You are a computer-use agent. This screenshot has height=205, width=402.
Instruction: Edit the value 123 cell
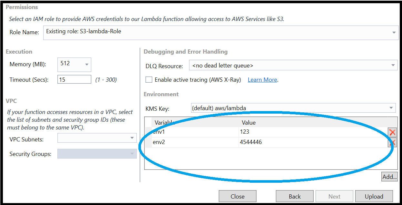click(x=312, y=132)
